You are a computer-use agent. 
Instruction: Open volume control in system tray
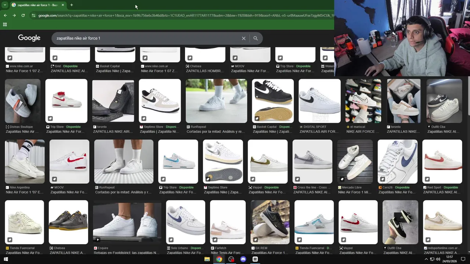pyautogui.click(x=438, y=259)
